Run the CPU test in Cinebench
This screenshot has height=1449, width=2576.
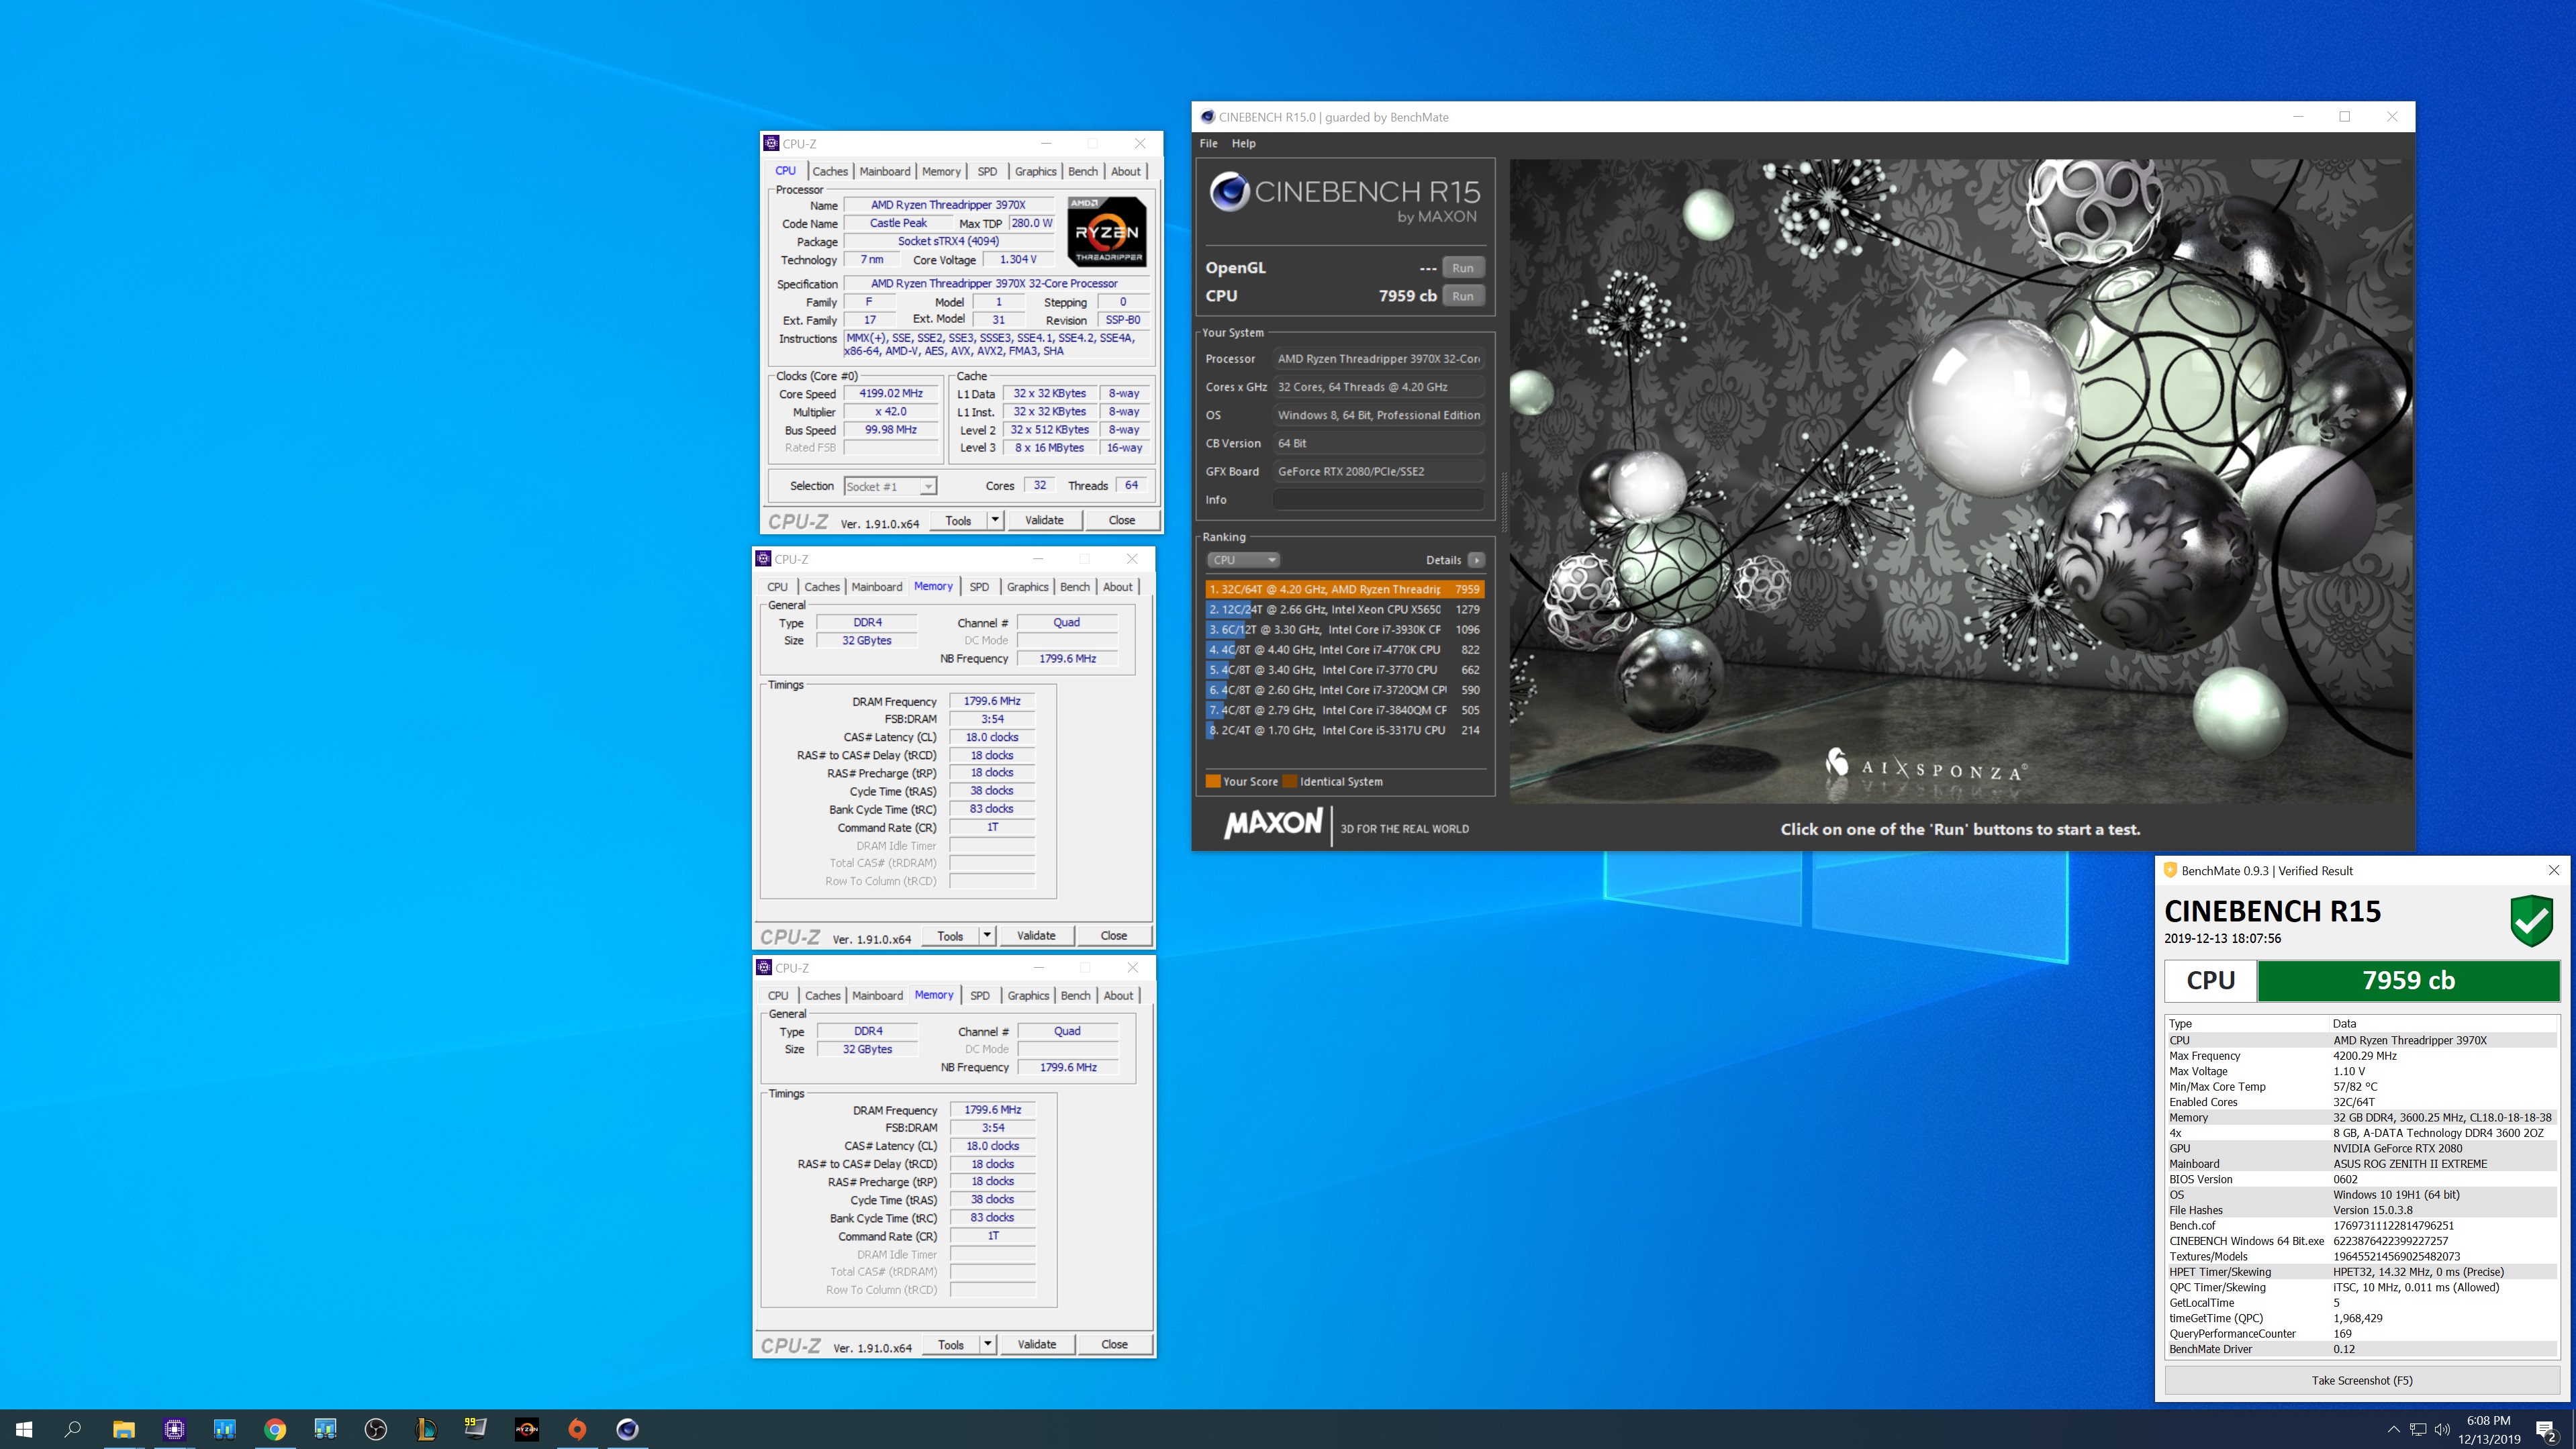coord(1463,296)
